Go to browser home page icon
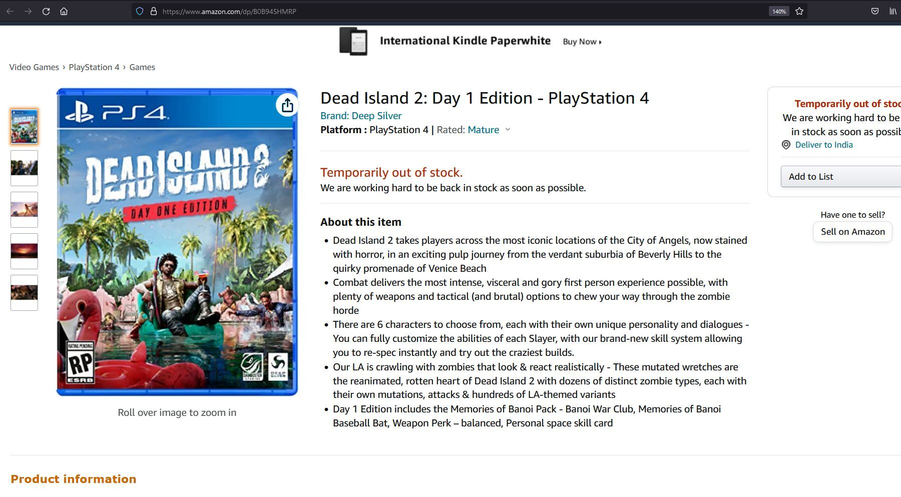Screen dimensions: 901x497 64,11
